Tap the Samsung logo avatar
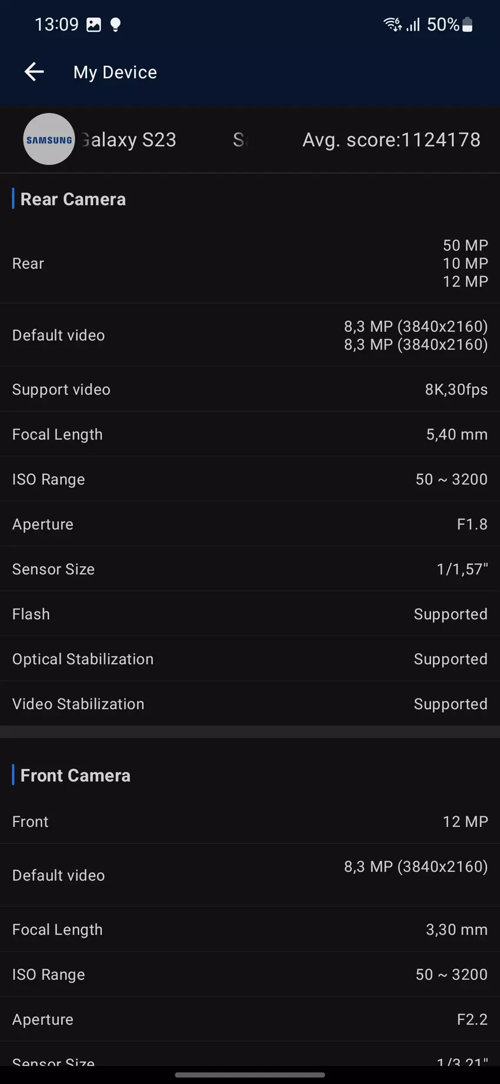The height and width of the screenshot is (1084, 500). tap(49, 139)
